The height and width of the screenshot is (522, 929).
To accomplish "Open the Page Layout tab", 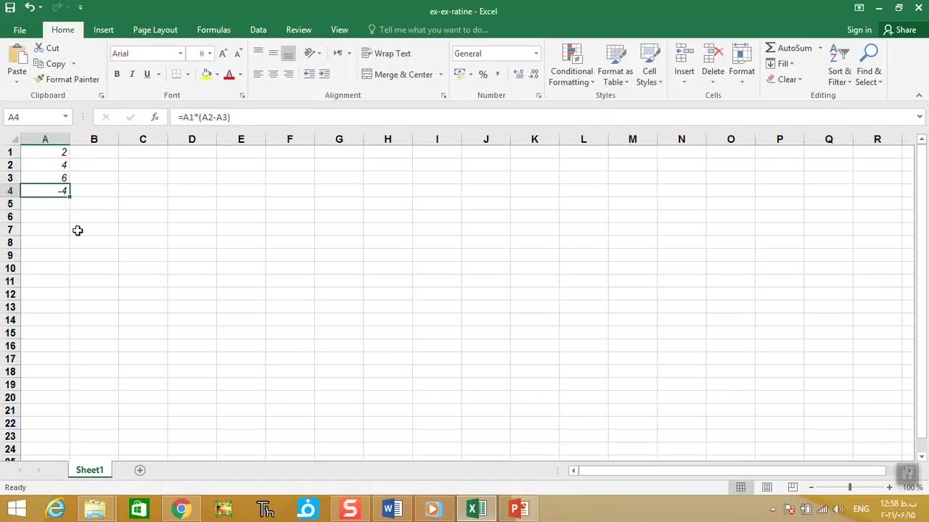I will tap(155, 30).
